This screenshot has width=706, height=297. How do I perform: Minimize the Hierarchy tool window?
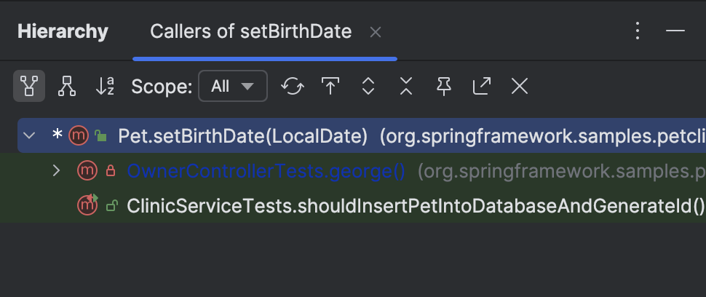point(675,31)
